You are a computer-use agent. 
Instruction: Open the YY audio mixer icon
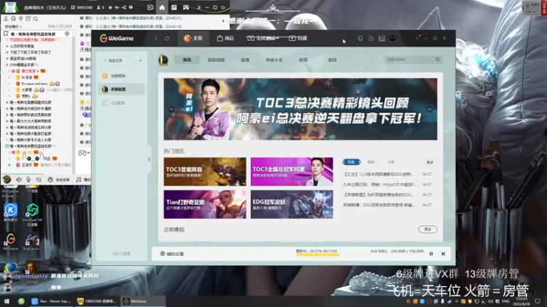click(39, 179)
